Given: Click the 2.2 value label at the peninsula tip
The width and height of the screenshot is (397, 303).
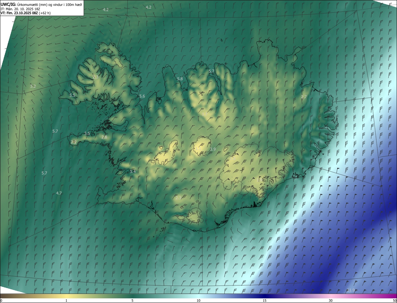Looking at the screenshot, I should pos(74,142).
